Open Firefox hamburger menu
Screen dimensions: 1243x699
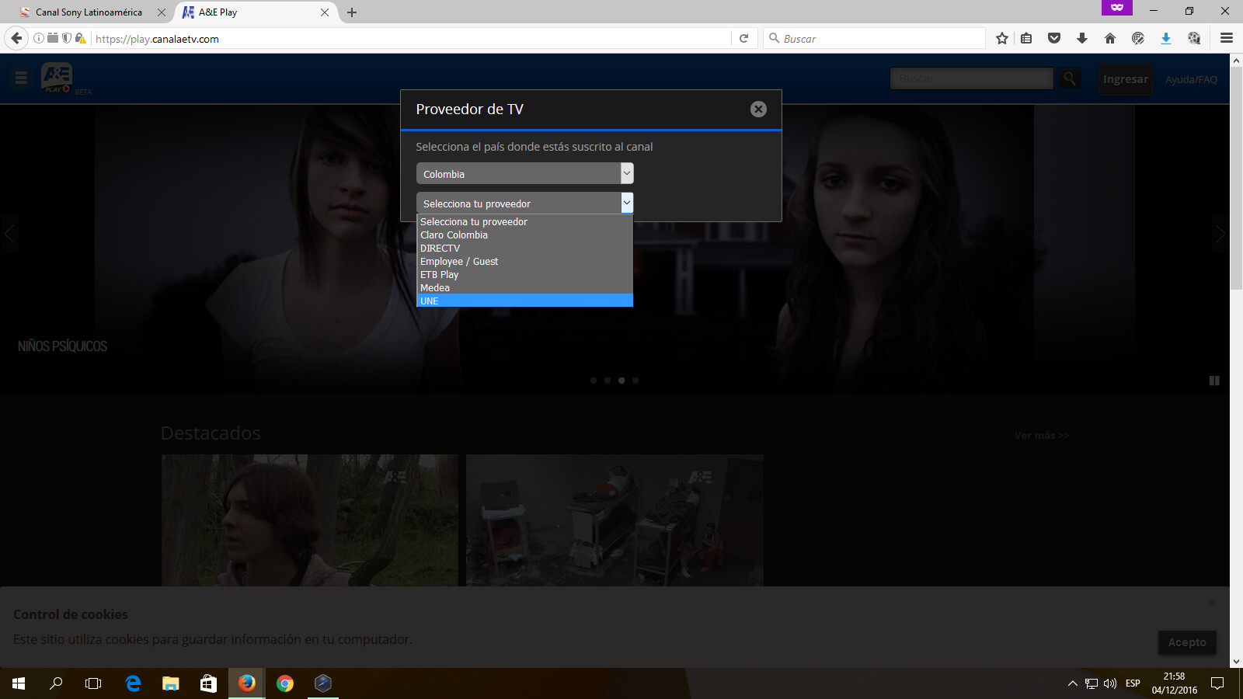point(1227,38)
